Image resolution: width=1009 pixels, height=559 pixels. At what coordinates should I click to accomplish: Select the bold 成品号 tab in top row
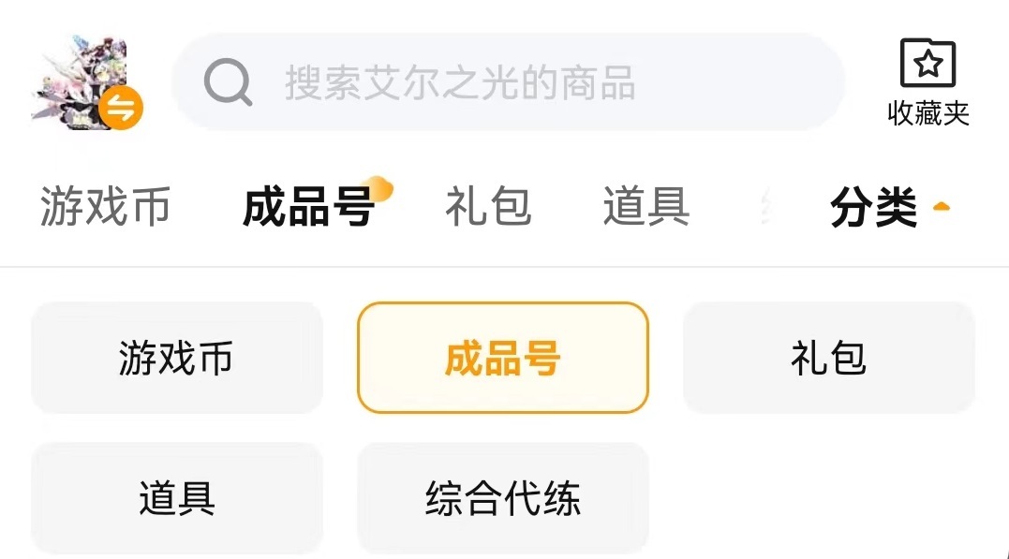(x=308, y=208)
